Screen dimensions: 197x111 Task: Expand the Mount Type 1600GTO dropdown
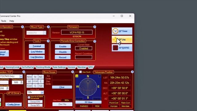(44, 33)
